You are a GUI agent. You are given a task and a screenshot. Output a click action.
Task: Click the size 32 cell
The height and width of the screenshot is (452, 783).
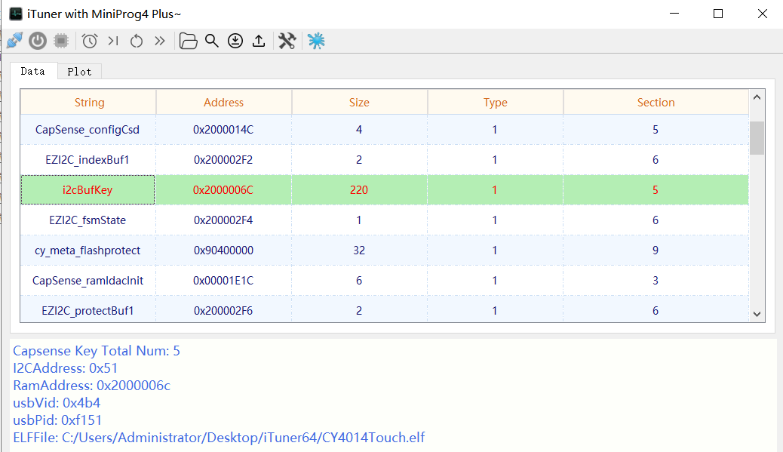pyautogui.click(x=360, y=251)
